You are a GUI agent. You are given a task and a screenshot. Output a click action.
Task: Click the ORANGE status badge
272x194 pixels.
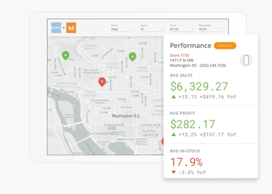(225, 46)
